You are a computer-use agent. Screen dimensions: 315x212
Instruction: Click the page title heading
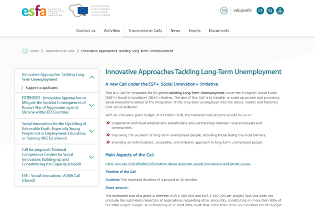pos(193,72)
